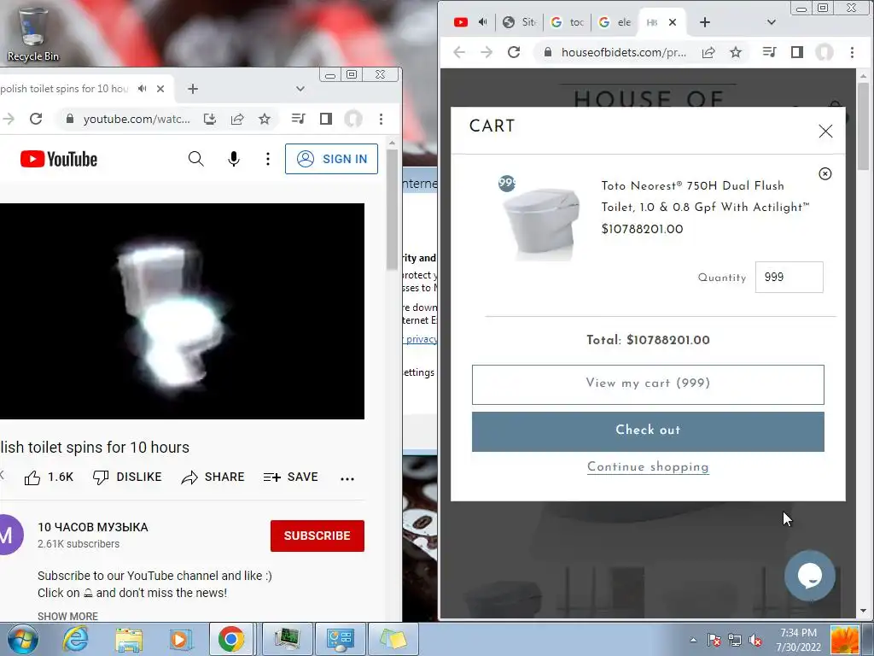This screenshot has width=874, height=656.
Task: Click the YouTube logo
Action: tap(59, 159)
